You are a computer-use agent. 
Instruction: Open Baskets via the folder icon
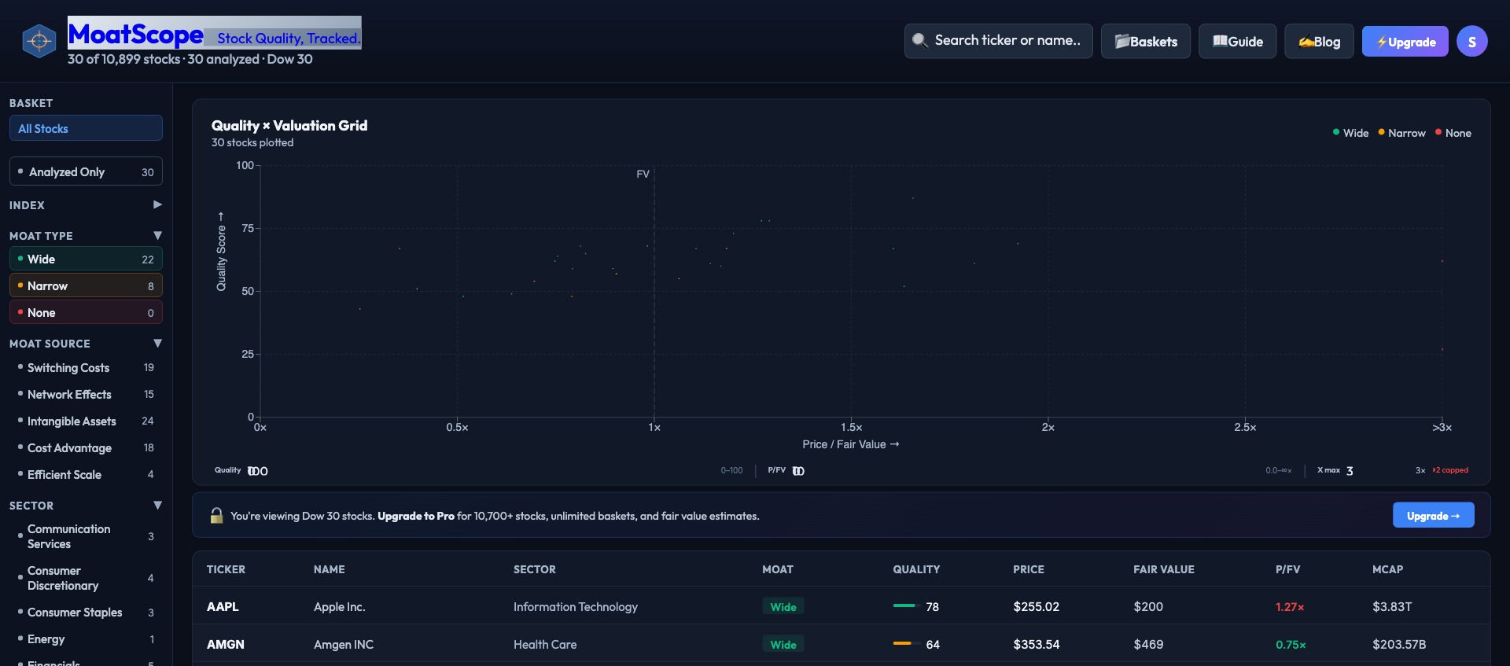click(x=1121, y=42)
